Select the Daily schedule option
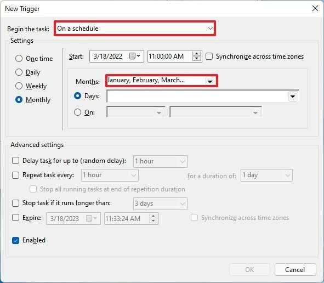Image resolution: width=324 pixels, height=283 pixels. click(x=19, y=72)
